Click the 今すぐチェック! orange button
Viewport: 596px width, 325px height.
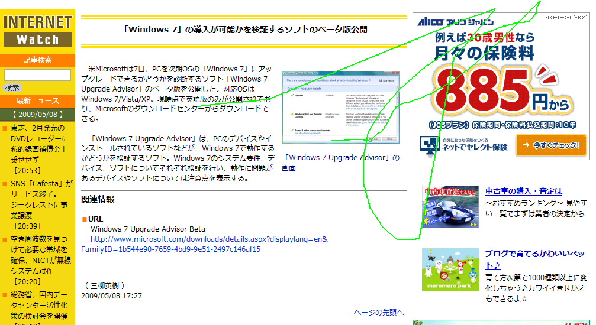pos(551,145)
